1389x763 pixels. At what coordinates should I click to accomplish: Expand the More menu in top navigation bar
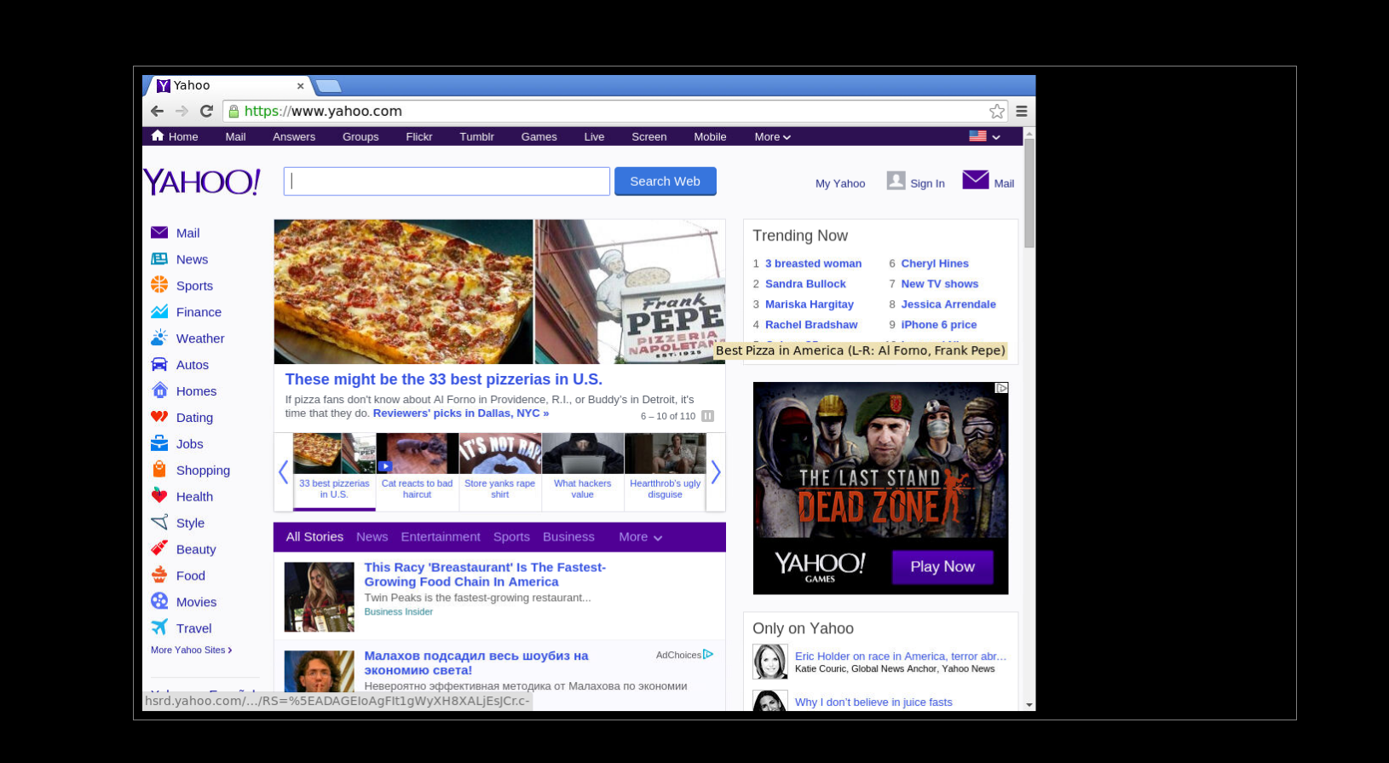point(772,136)
